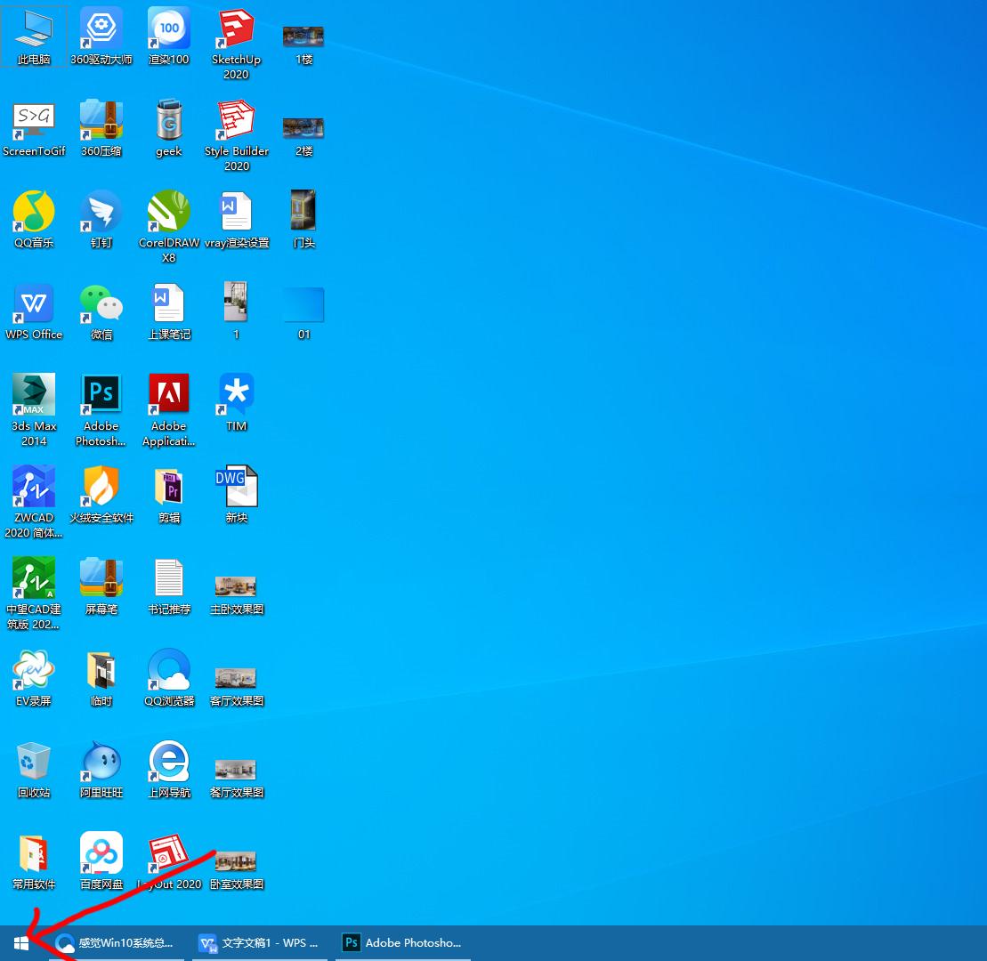Open LayOut 2020
Screen dimensions: 987x961
point(168,852)
